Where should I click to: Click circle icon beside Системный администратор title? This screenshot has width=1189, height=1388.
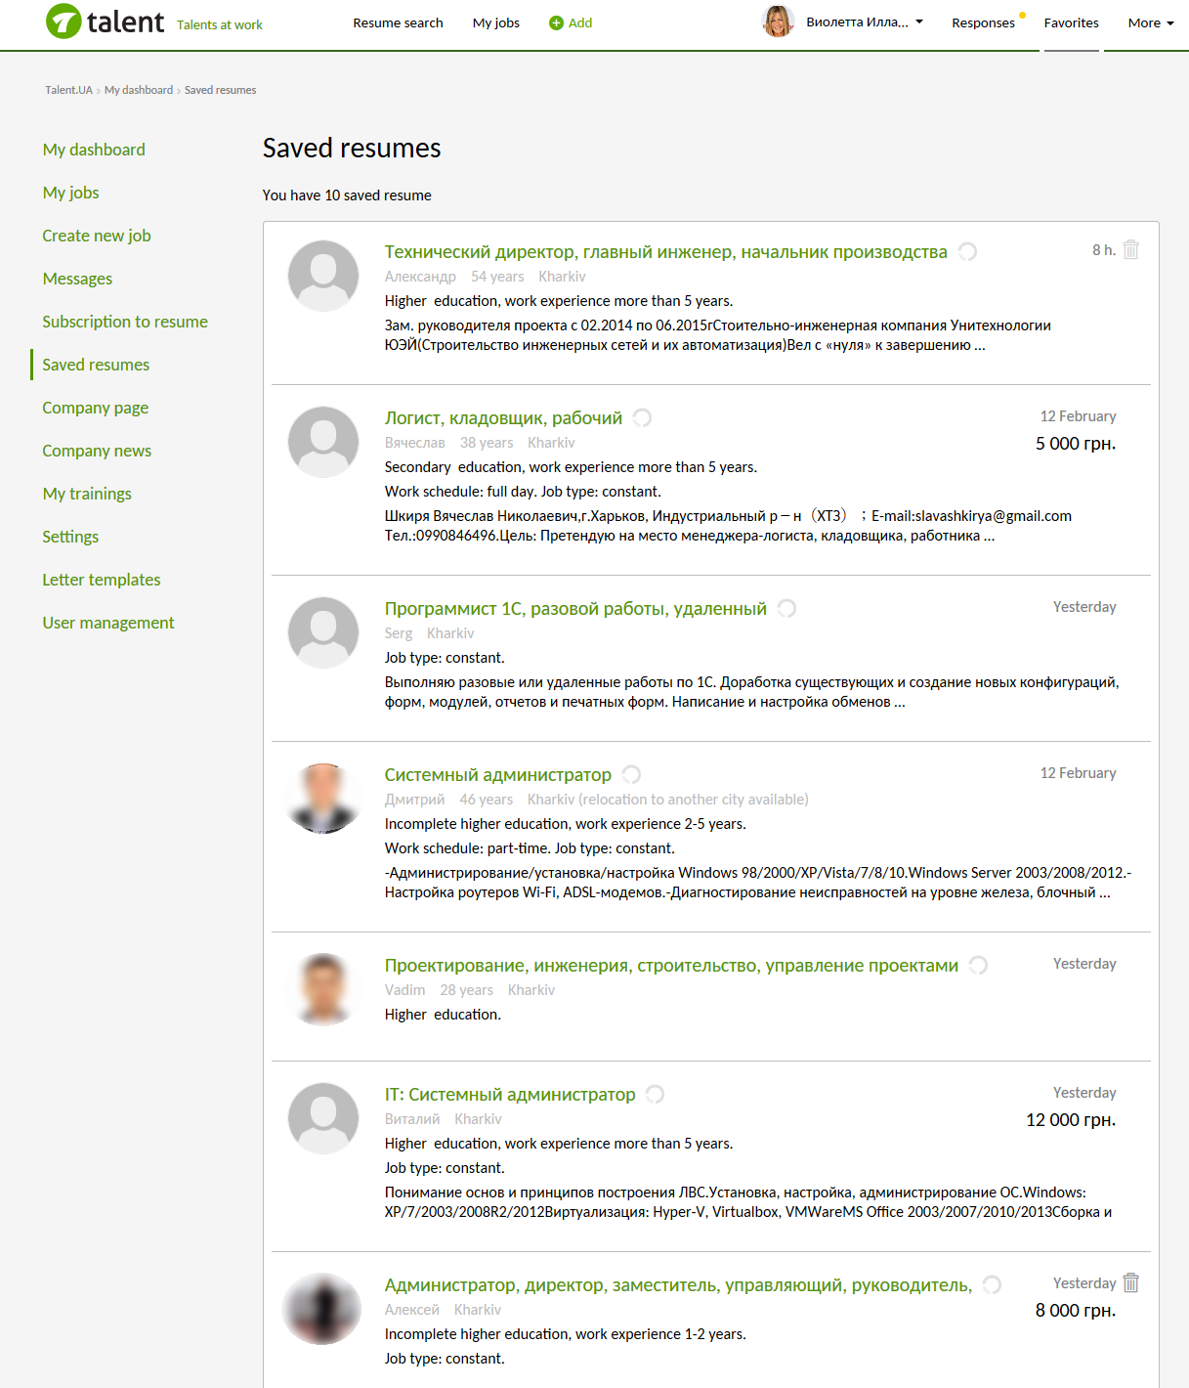click(631, 775)
